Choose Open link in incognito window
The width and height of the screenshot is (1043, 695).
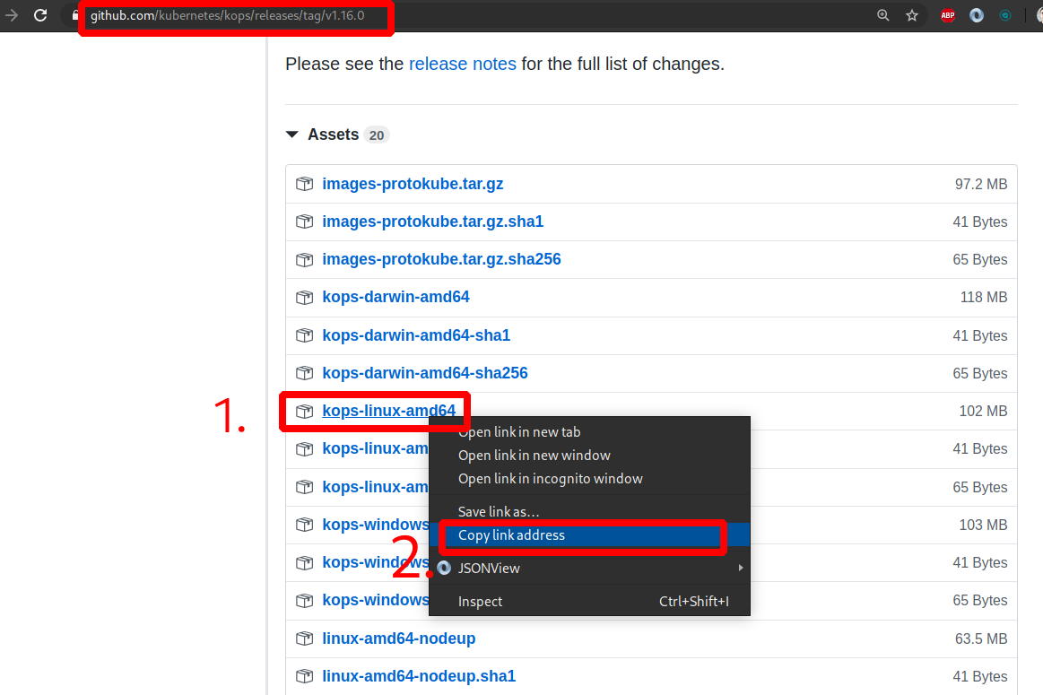coord(589,479)
